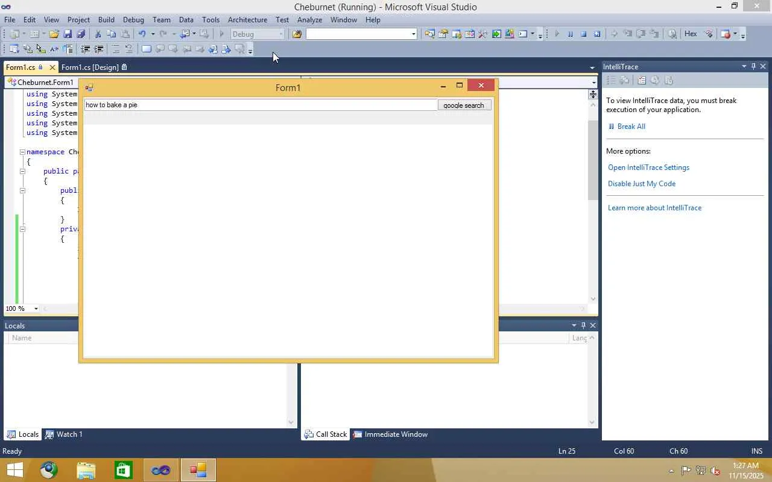Open the editor zoom 100 % dropdown
This screenshot has height=482, width=772.
tap(36, 308)
